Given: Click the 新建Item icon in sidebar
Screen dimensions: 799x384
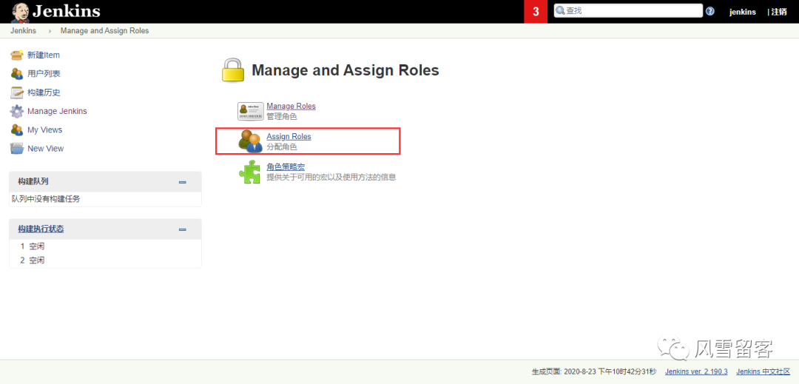Looking at the screenshot, I should click(17, 55).
